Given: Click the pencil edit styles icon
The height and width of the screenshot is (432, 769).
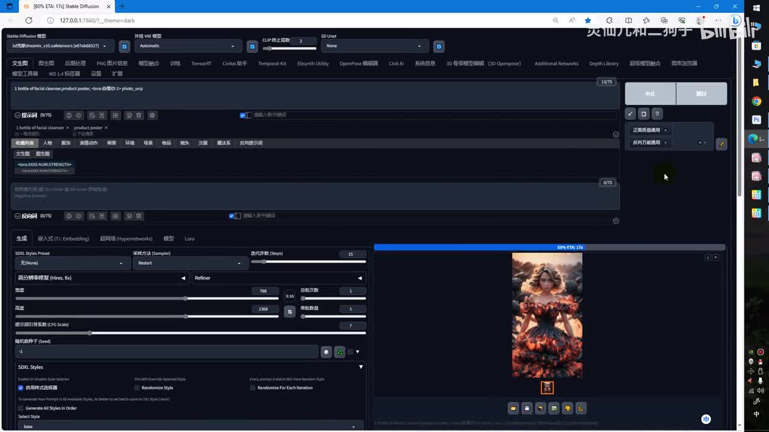Looking at the screenshot, I should coord(722,144).
